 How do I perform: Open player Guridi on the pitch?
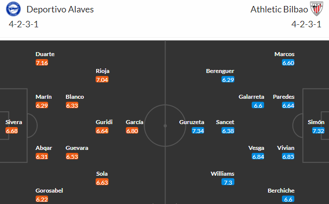click(104, 122)
